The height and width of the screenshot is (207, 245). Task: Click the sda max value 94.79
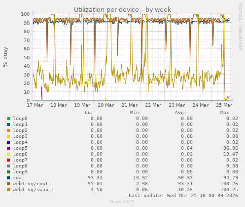(x=231, y=178)
